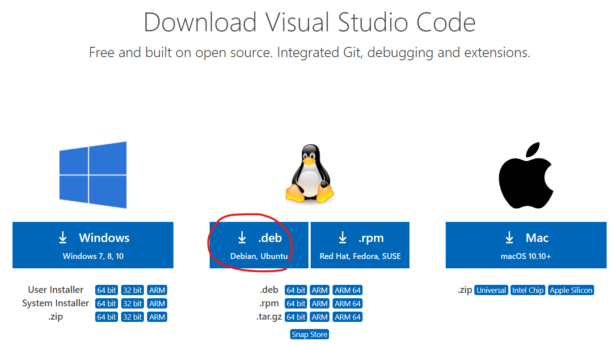Download the Mac version for macOS 10.10+
This screenshot has width=612, height=346.
point(526,245)
